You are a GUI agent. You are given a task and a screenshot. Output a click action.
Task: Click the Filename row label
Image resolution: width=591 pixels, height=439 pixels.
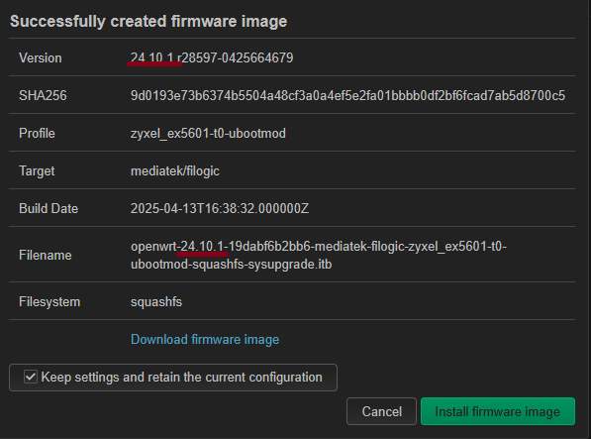[x=46, y=255]
